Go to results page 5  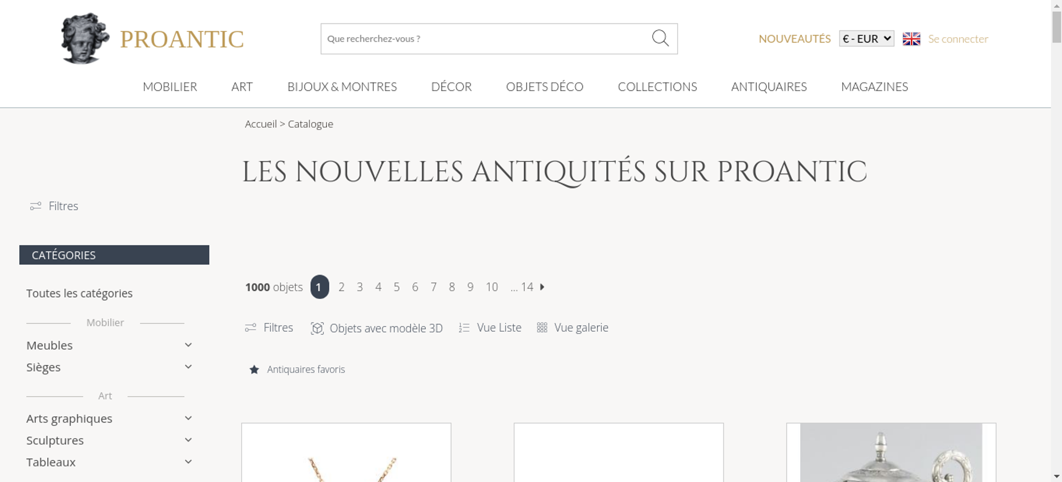coord(397,287)
